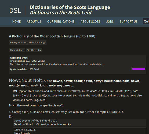Click the Quick search field
This screenshot has width=149, height=134.
click(x=146, y=21)
